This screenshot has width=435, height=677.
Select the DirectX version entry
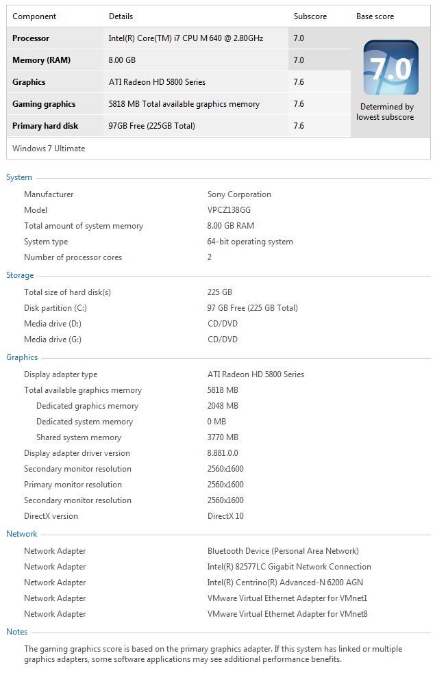(51, 516)
